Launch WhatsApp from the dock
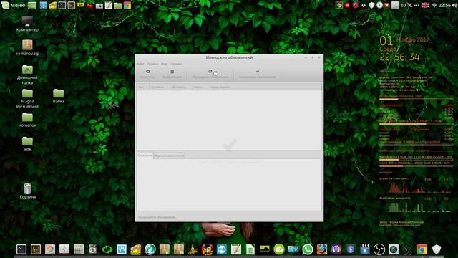Image resolution: width=458 pixels, height=258 pixels. 308,249
